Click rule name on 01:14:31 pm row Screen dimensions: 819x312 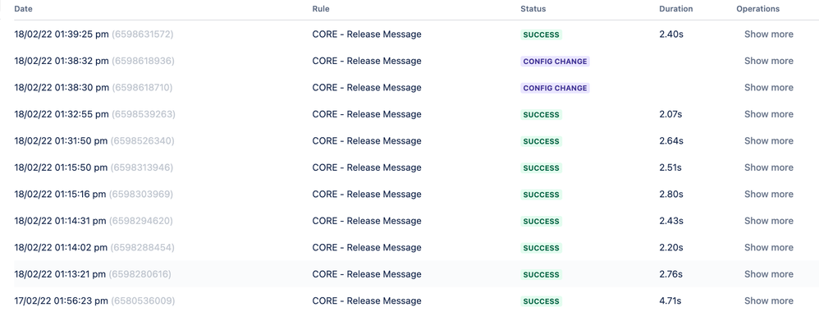click(367, 221)
